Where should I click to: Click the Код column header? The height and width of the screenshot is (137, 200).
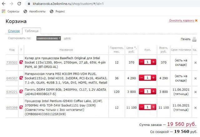point(12,50)
